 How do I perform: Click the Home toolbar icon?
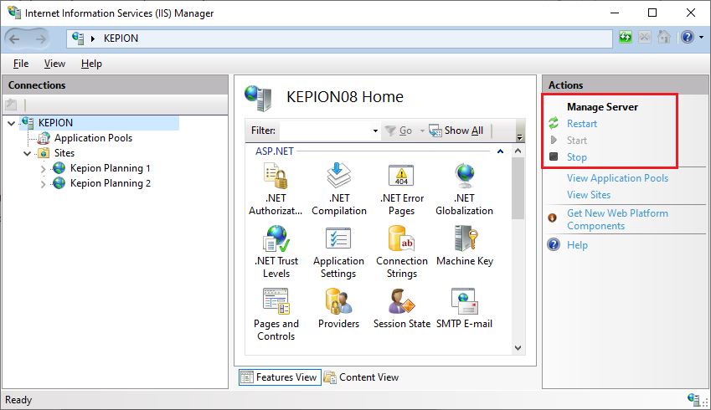pos(664,37)
